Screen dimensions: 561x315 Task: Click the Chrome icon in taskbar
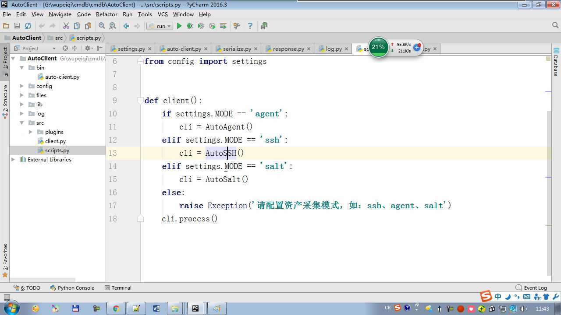(x=116, y=308)
